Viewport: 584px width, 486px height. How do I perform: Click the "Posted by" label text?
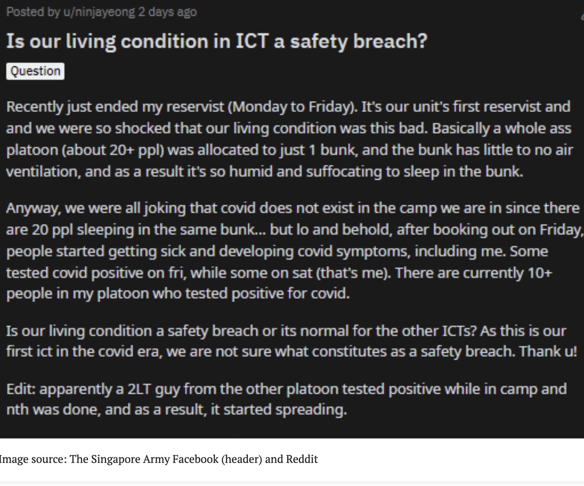click(33, 12)
